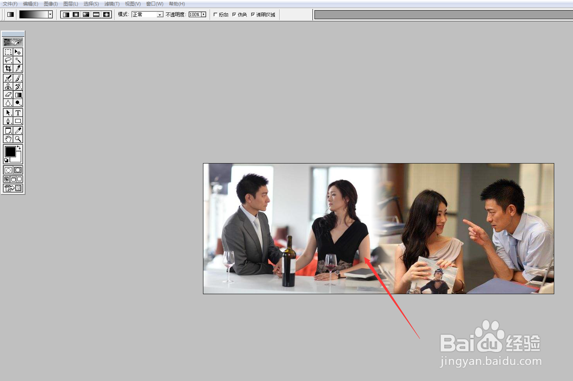Switch to Standard editing mode
The width and height of the screenshot is (573, 381).
pyautogui.click(x=8, y=170)
